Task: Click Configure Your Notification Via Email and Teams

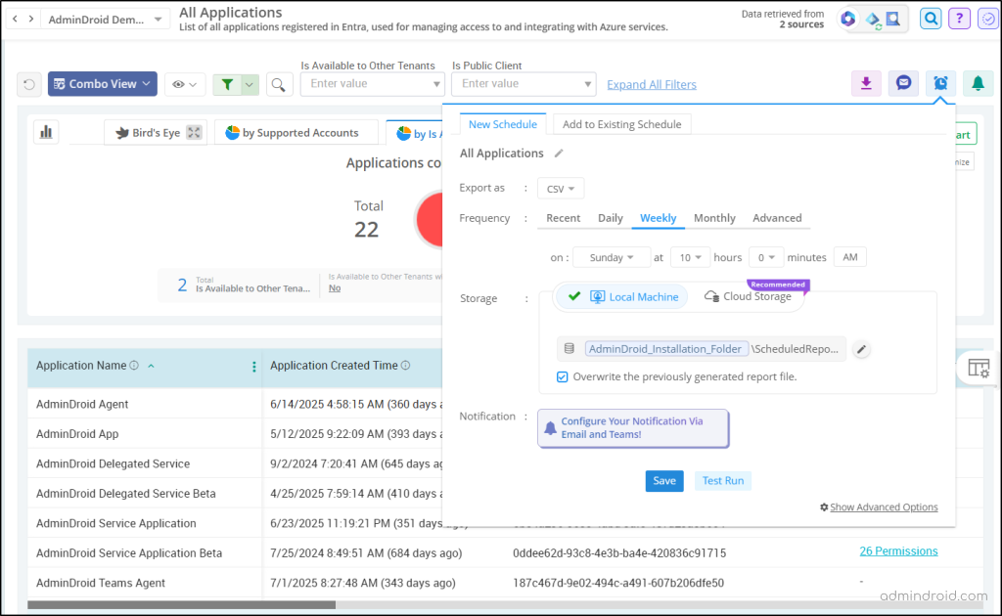Action: (633, 427)
